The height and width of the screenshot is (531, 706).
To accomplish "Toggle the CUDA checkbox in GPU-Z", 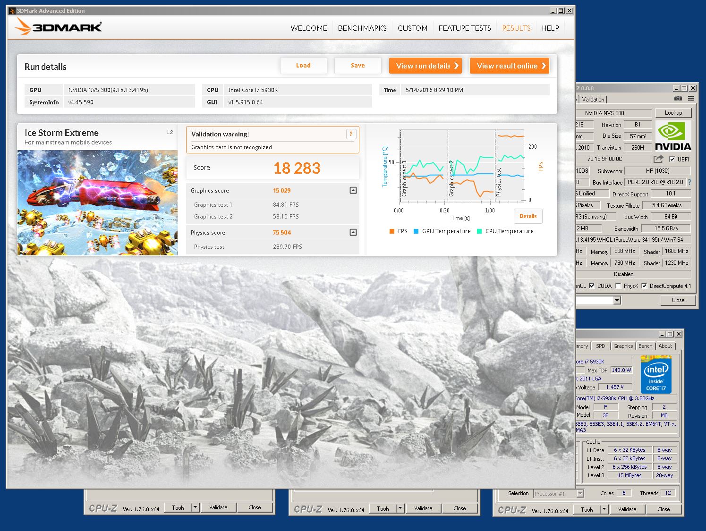I will pyautogui.click(x=592, y=286).
